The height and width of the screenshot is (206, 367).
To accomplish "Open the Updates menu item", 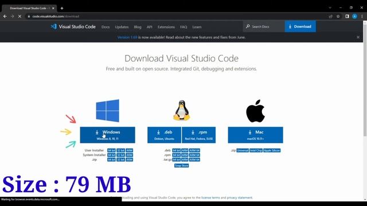I will coord(122,27).
